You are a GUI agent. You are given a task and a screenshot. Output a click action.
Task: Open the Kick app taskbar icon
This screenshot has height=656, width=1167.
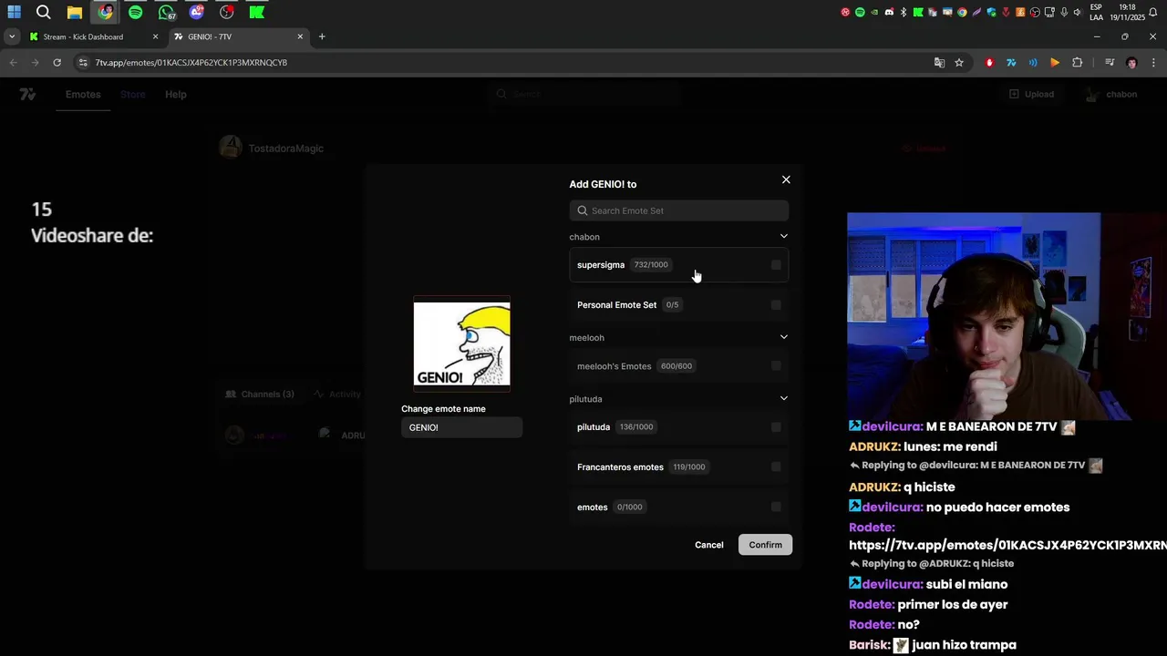click(x=257, y=12)
